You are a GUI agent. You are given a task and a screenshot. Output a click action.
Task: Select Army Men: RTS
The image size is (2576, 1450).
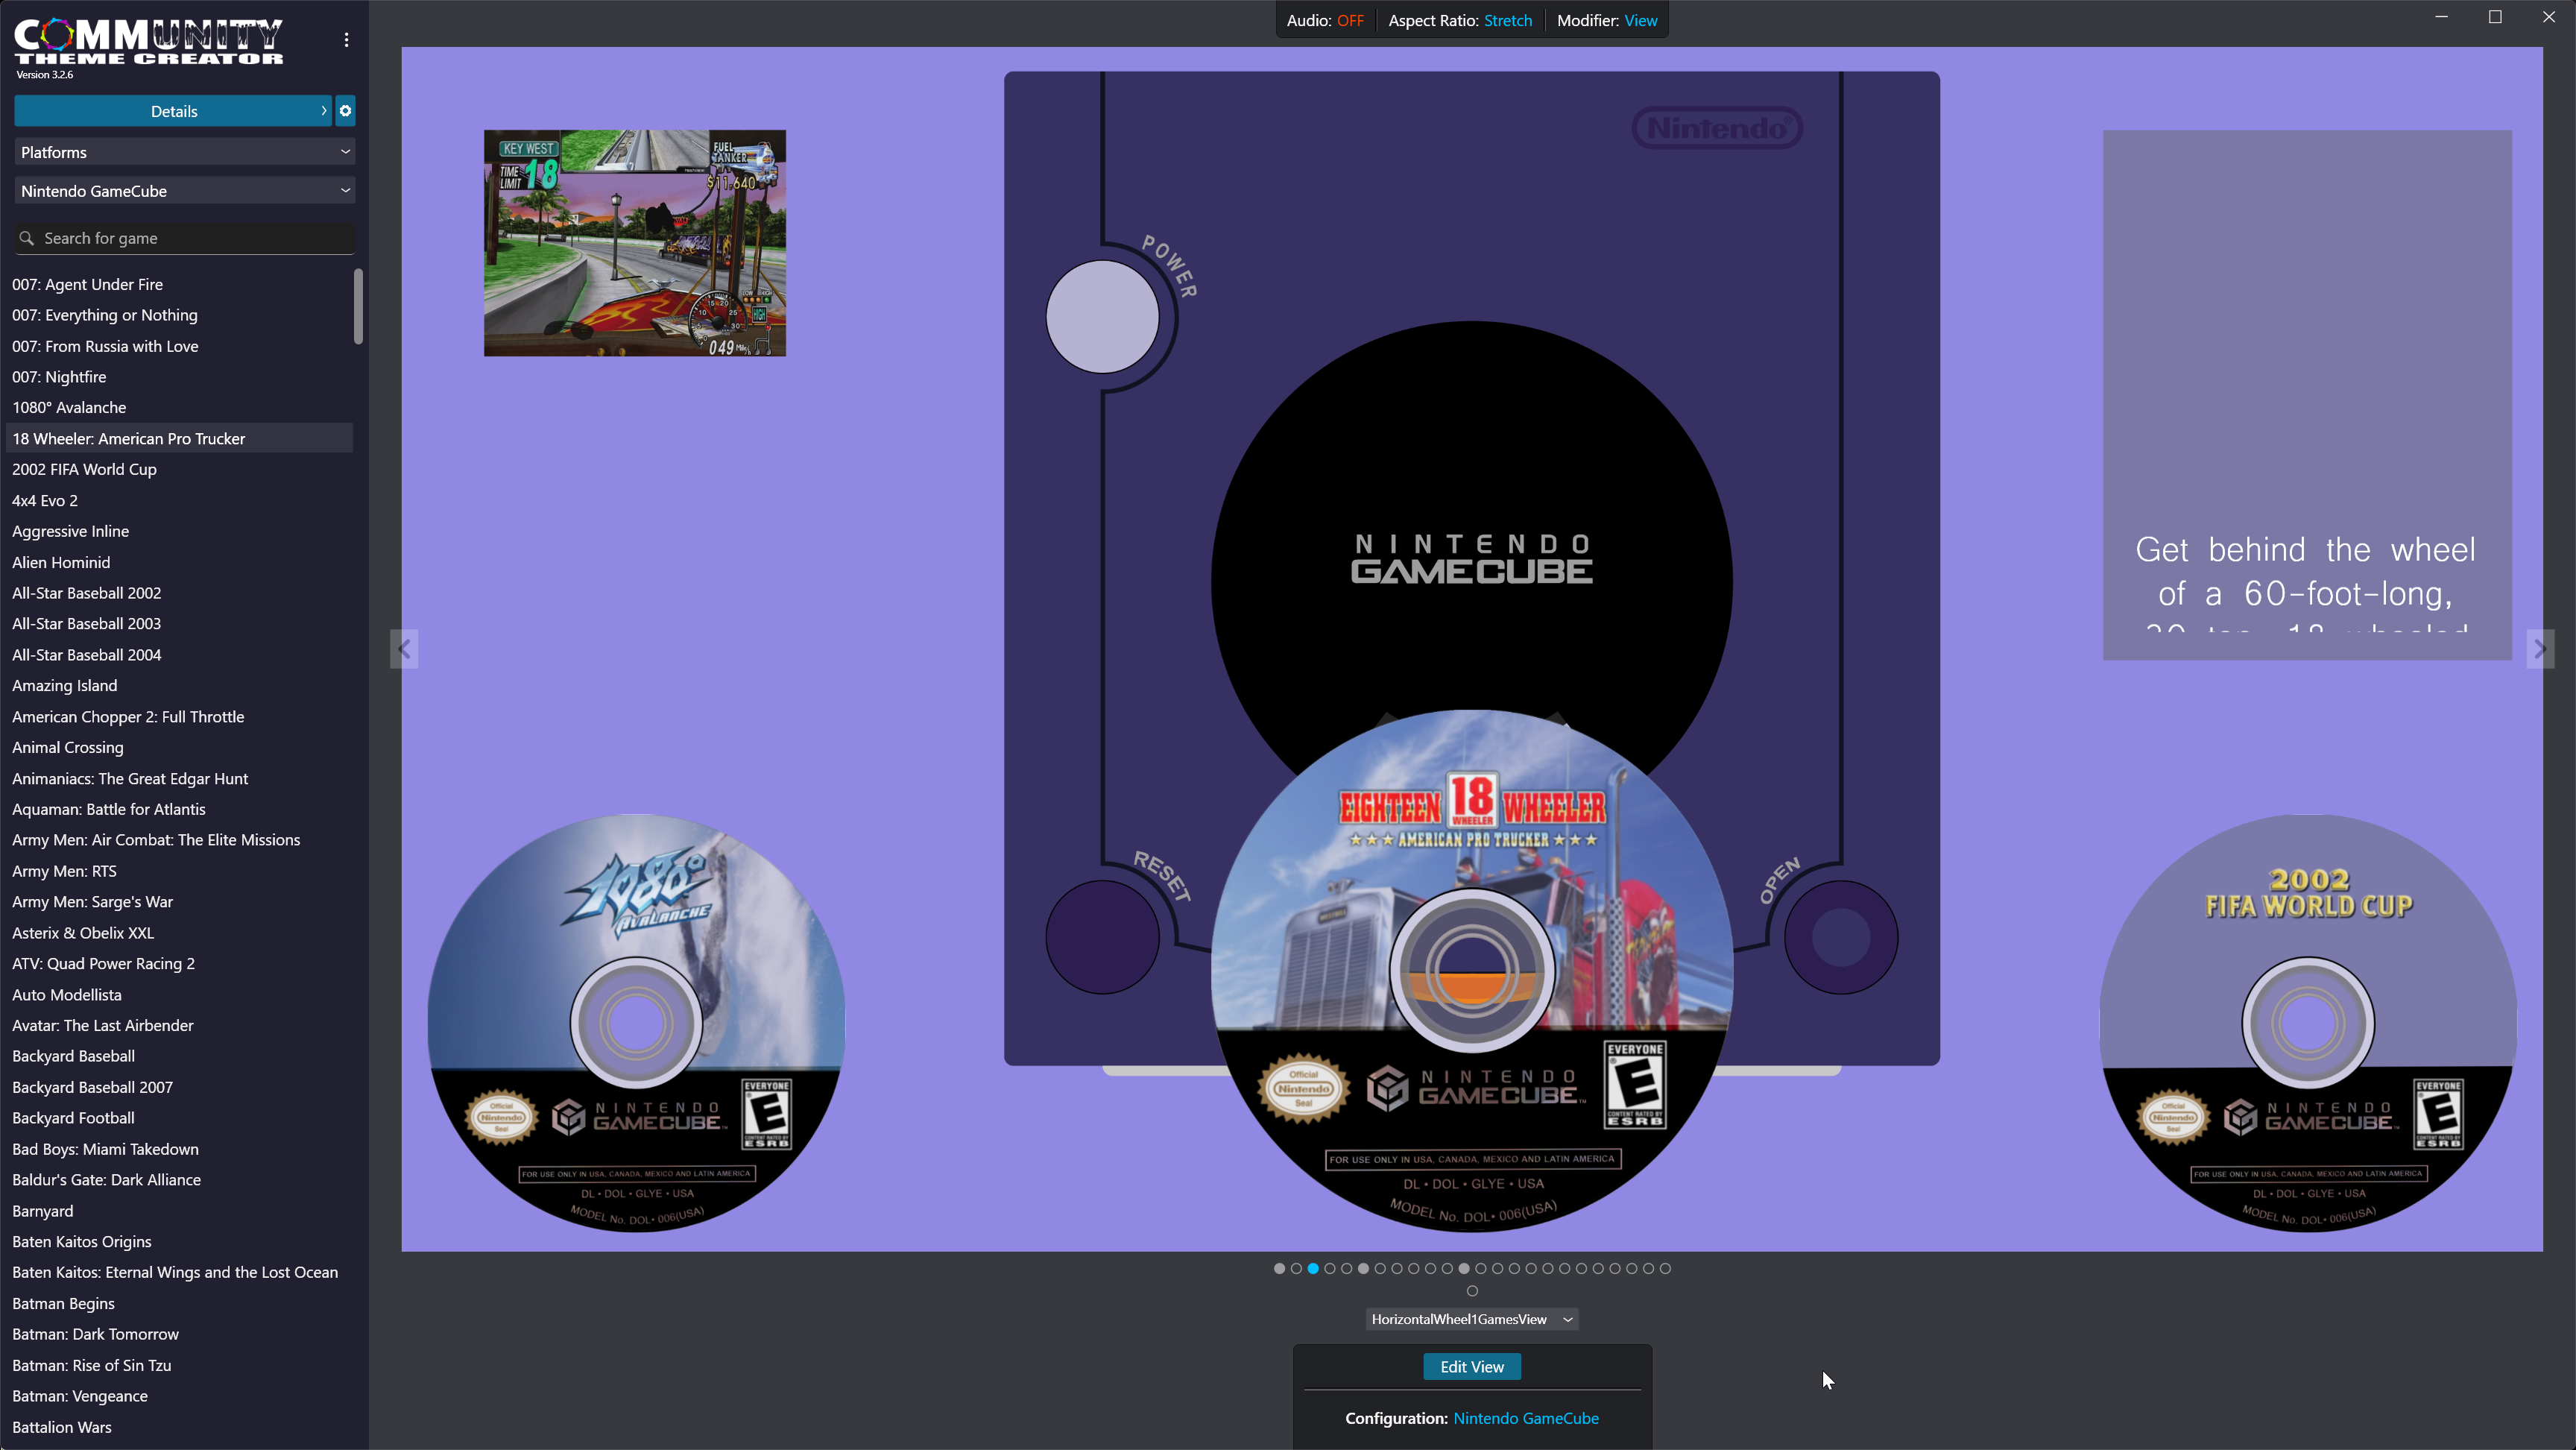[64, 871]
